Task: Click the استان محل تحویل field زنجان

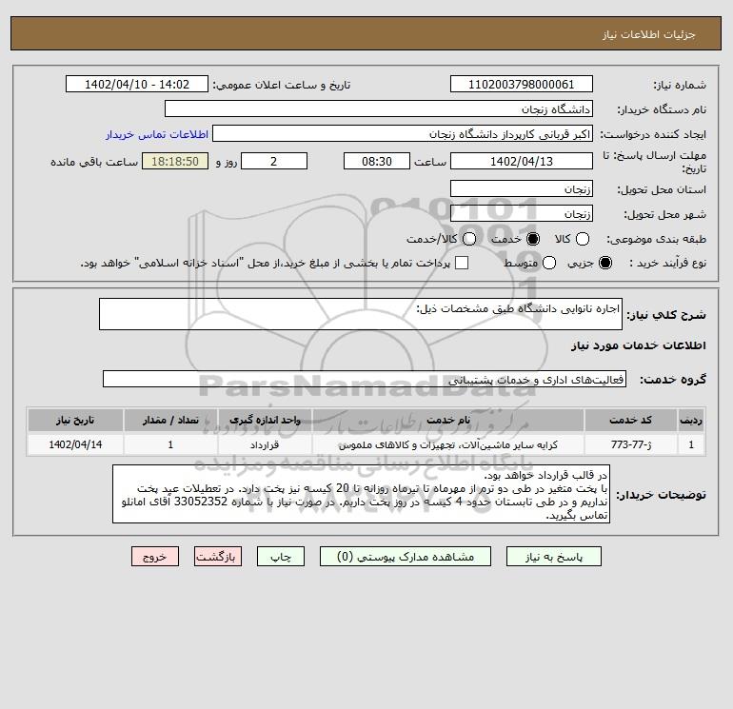Action: (x=522, y=188)
